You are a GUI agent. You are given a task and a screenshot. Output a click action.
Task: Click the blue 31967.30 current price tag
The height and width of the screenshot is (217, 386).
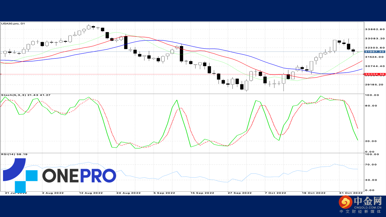374,52
